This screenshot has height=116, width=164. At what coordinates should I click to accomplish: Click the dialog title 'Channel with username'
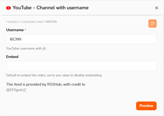[x=62, y=8]
